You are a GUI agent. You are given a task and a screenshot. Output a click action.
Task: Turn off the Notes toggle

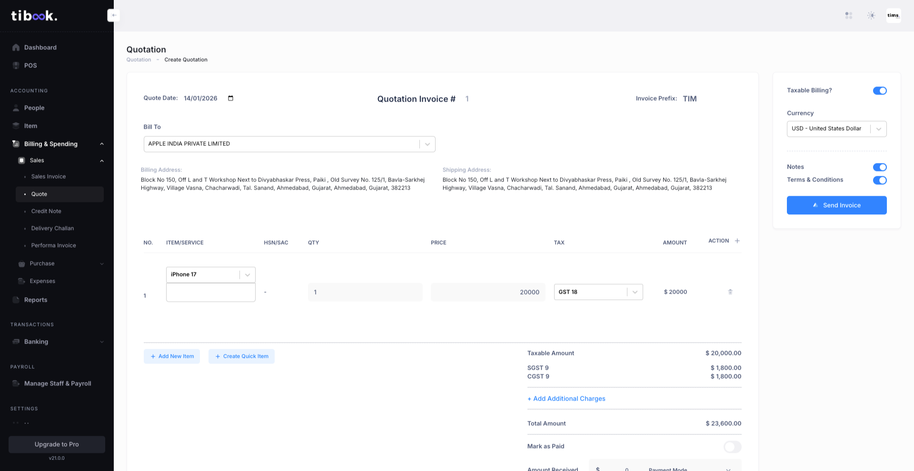click(880, 167)
